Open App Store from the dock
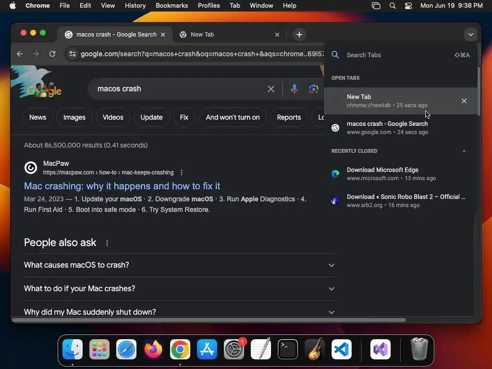492x369 pixels. pyautogui.click(x=207, y=349)
